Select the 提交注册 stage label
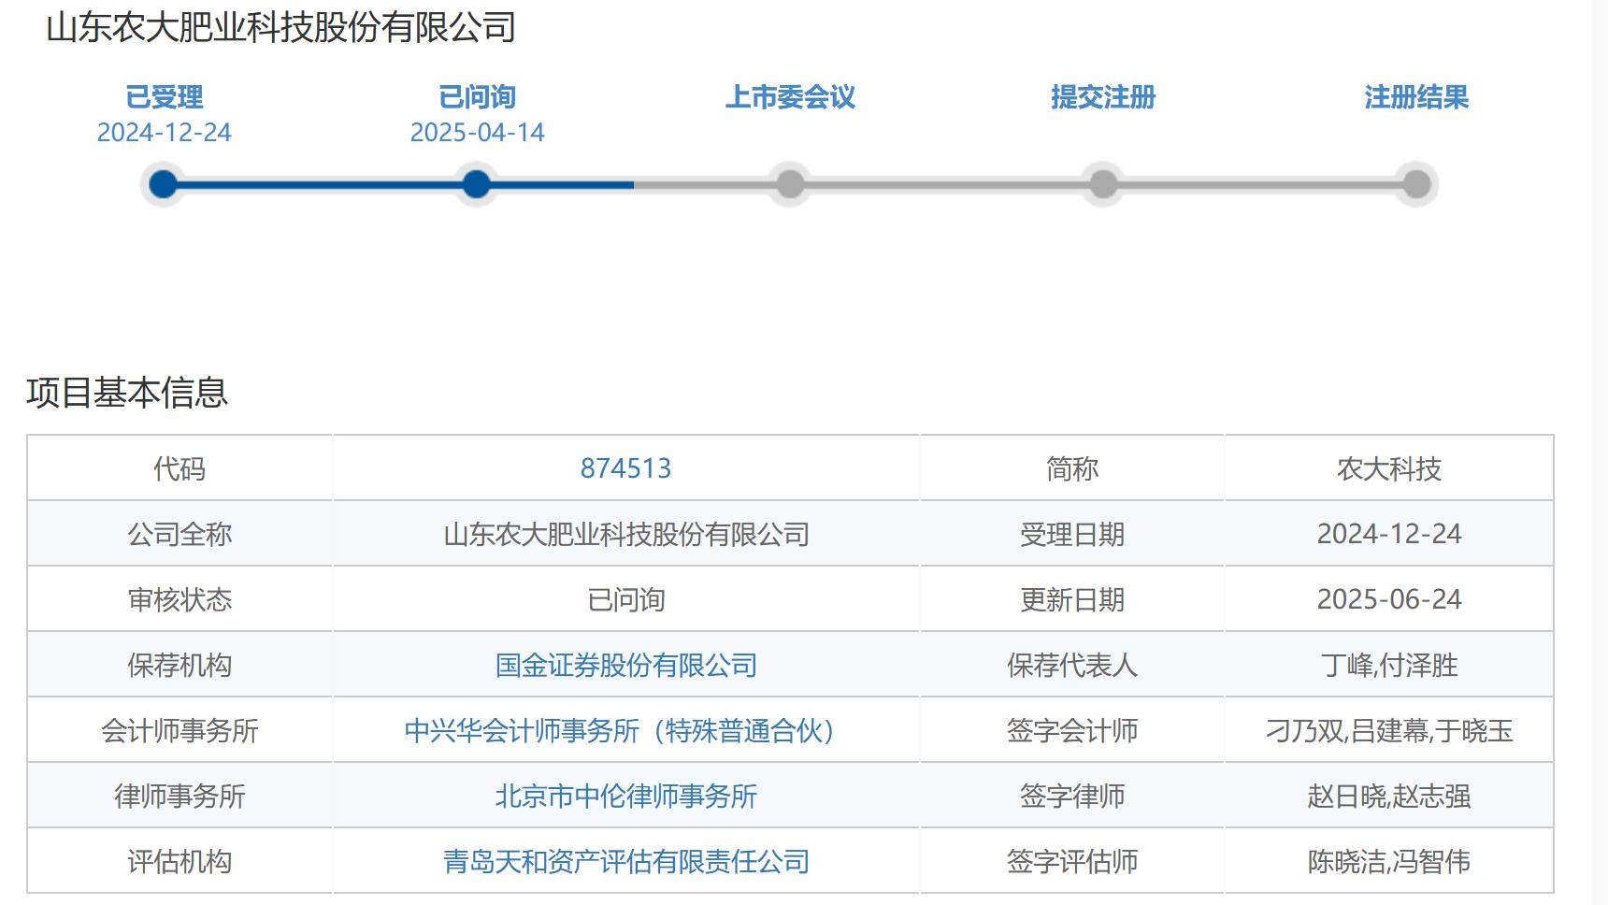 pyautogui.click(x=1103, y=97)
